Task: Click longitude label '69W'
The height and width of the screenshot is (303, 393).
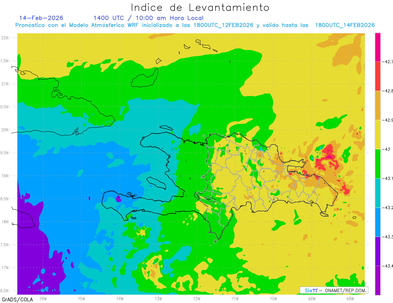Action: click(311, 298)
